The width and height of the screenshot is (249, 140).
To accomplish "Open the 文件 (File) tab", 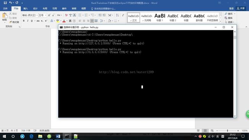I will pos(5,8).
